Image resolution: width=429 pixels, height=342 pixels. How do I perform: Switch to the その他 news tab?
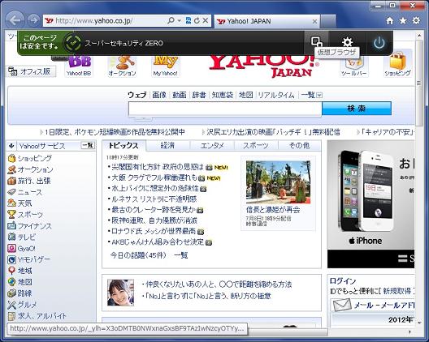click(x=299, y=146)
